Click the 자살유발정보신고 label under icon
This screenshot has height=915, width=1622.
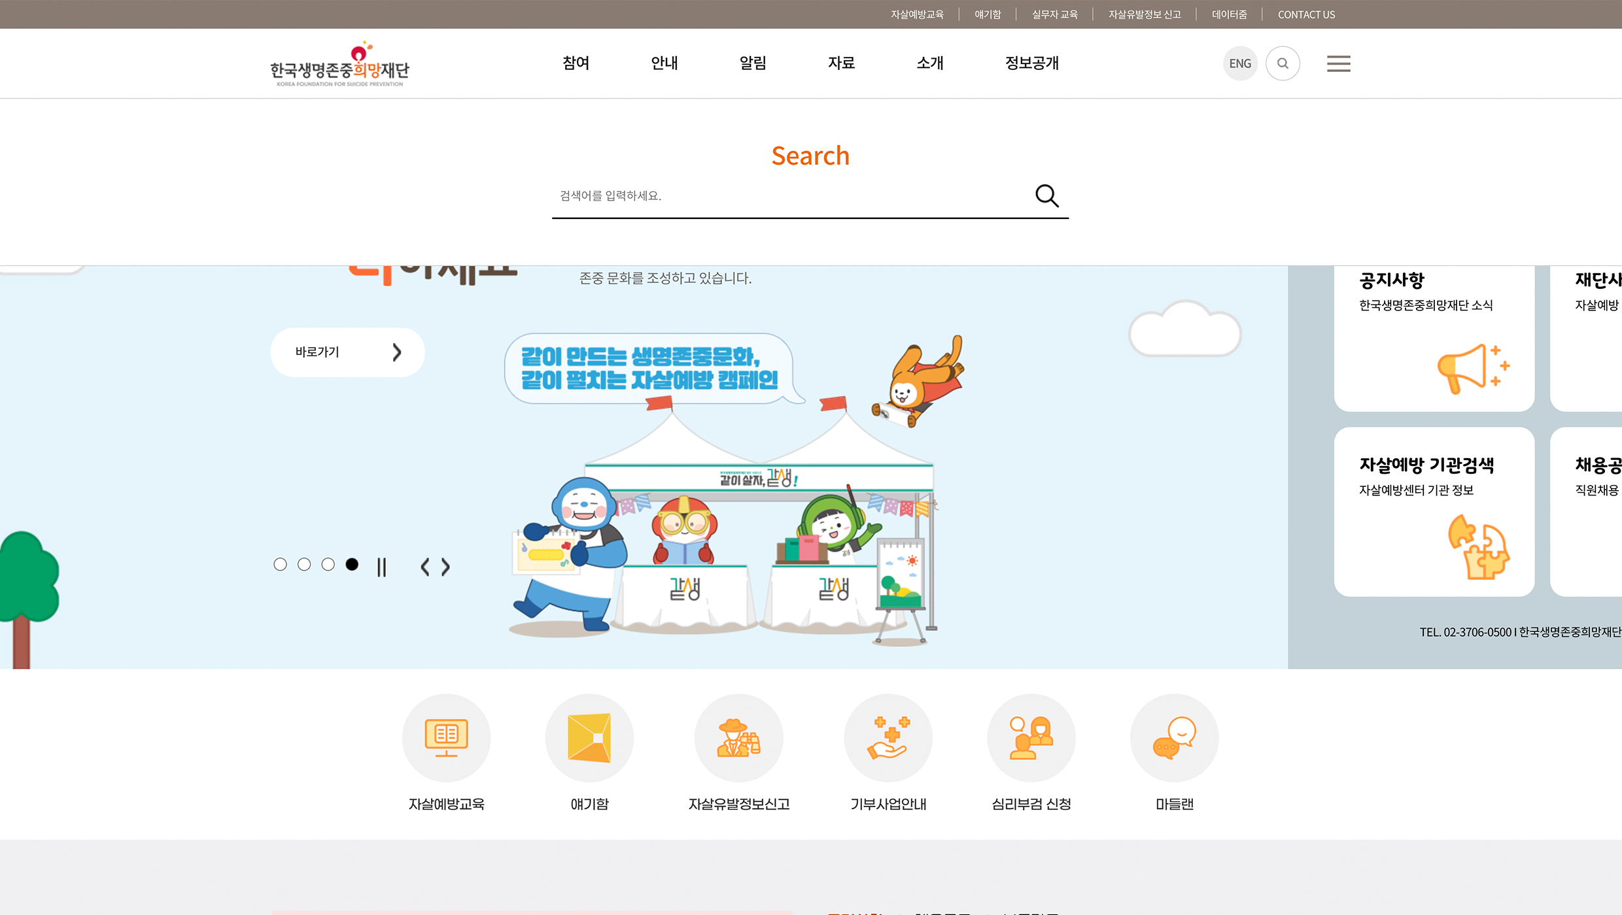[738, 804]
